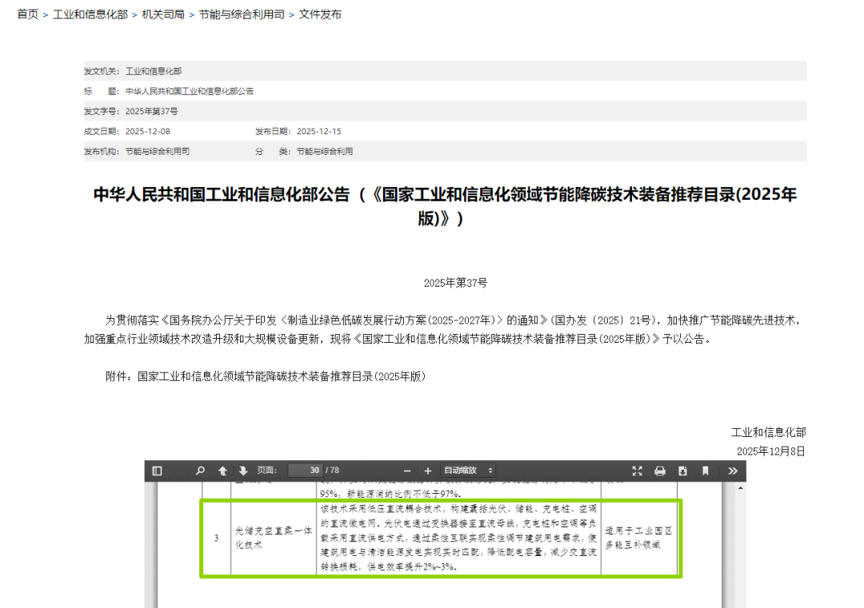864x608 pixels.
Task: Expand the PDF tools double-arrow menu
Action: click(733, 471)
